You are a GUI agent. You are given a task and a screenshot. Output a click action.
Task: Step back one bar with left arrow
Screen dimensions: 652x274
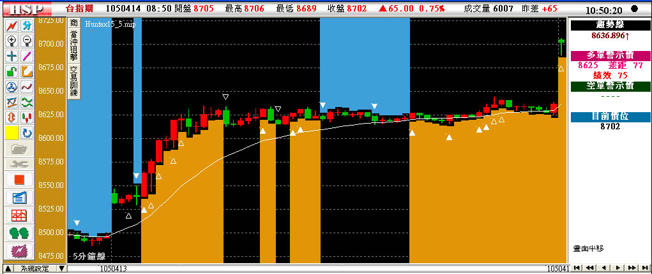coord(603,268)
